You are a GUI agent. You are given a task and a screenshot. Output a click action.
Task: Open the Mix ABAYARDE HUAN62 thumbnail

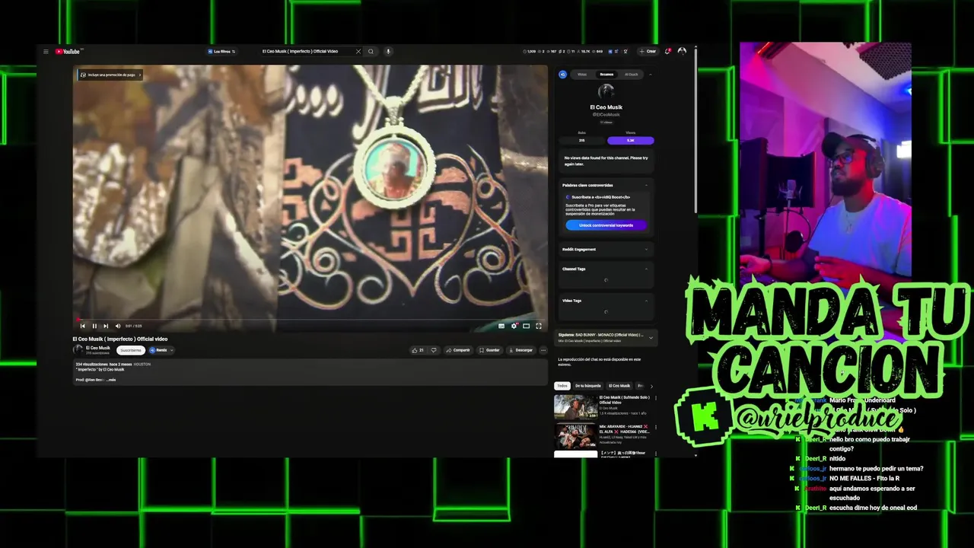[x=575, y=436]
